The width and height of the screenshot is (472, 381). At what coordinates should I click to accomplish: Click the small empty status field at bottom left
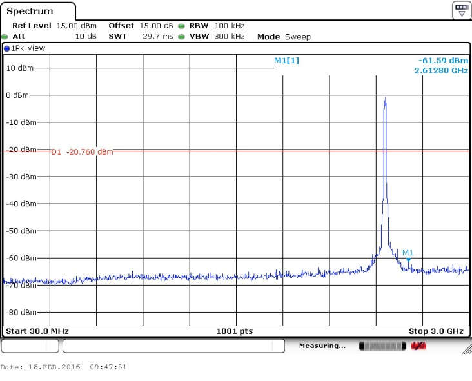(x=30, y=346)
